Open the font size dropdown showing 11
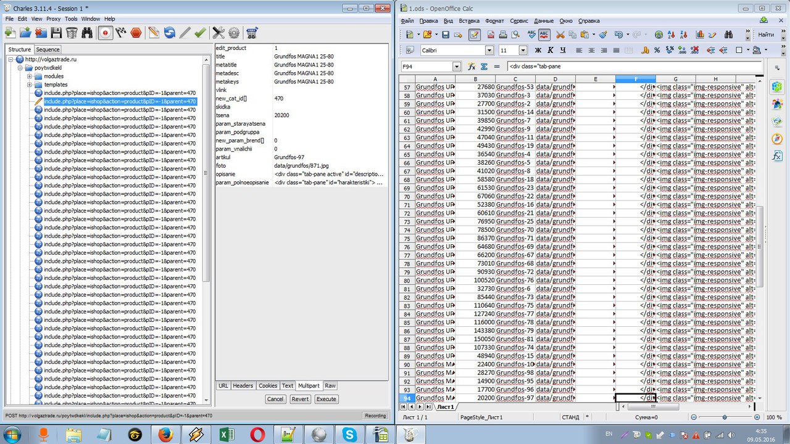790x444 pixels. tap(523, 51)
